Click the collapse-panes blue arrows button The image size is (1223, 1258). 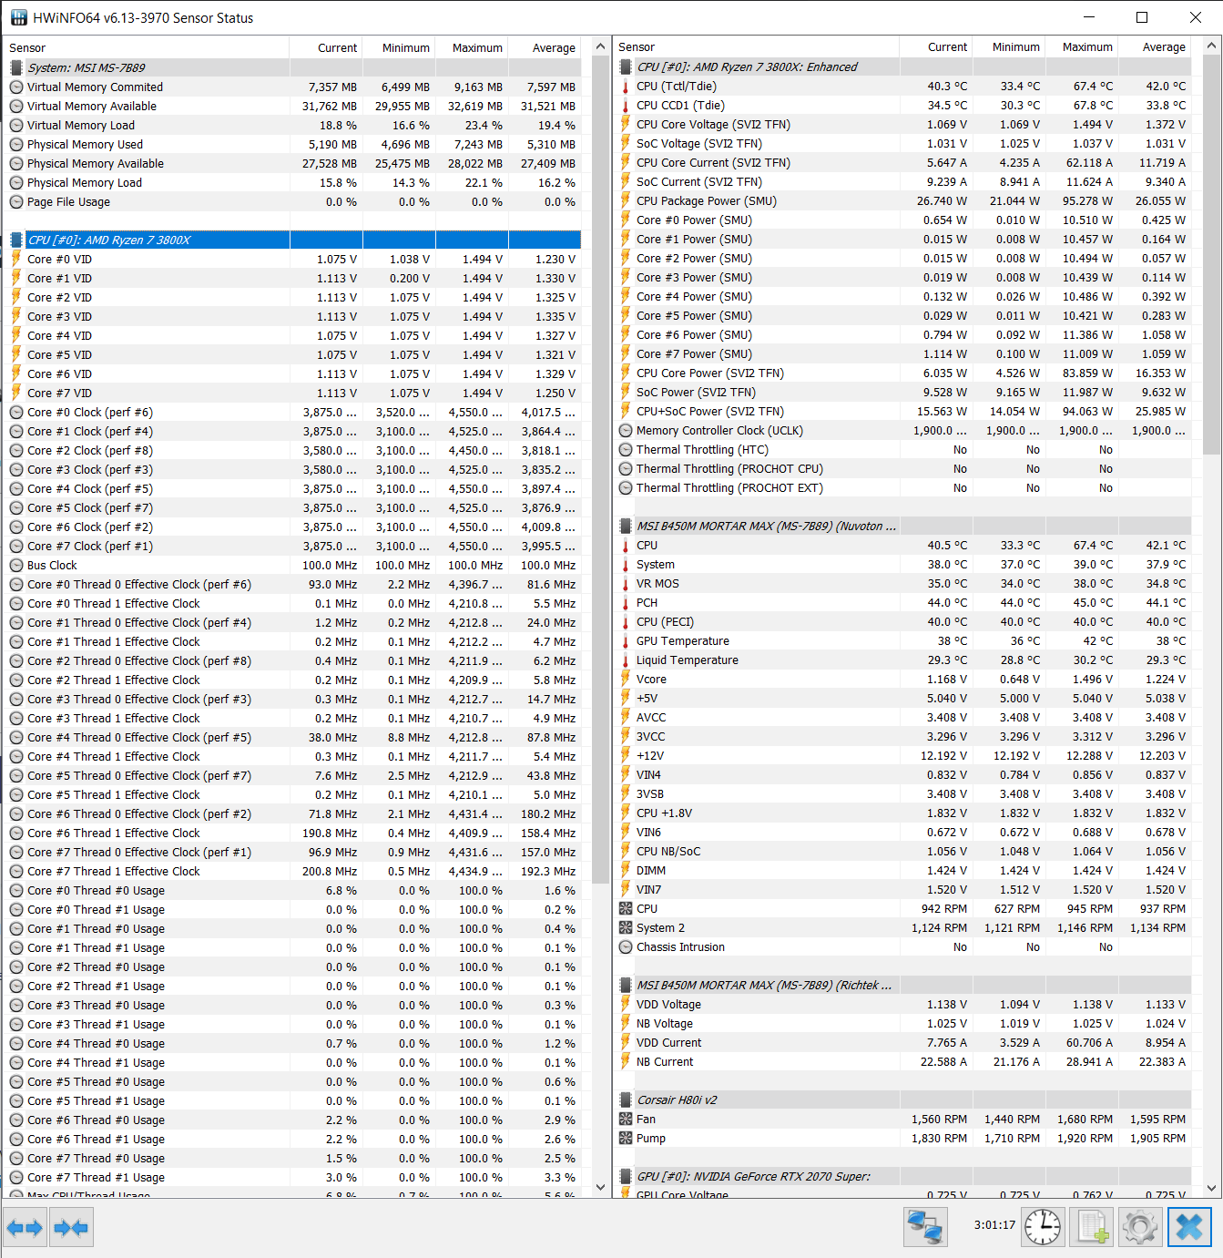pos(71,1228)
